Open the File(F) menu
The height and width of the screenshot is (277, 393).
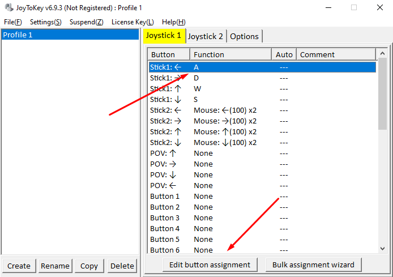point(13,22)
